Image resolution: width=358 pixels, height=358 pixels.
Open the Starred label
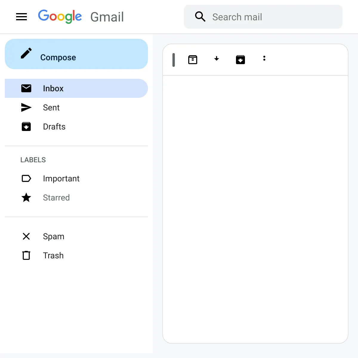(56, 197)
